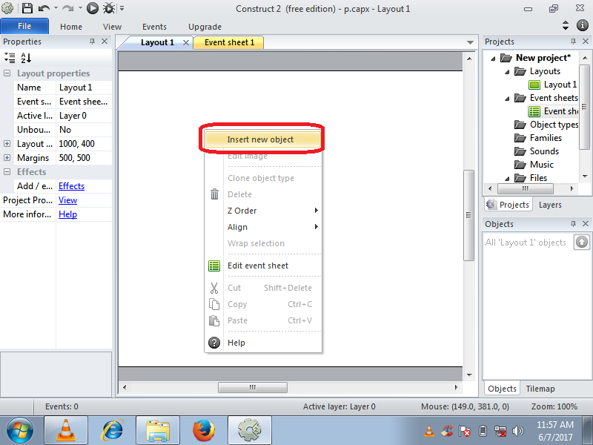The height and width of the screenshot is (445, 593).
Task: Switch to the Event sheet 1 tab
Action: 229,42
